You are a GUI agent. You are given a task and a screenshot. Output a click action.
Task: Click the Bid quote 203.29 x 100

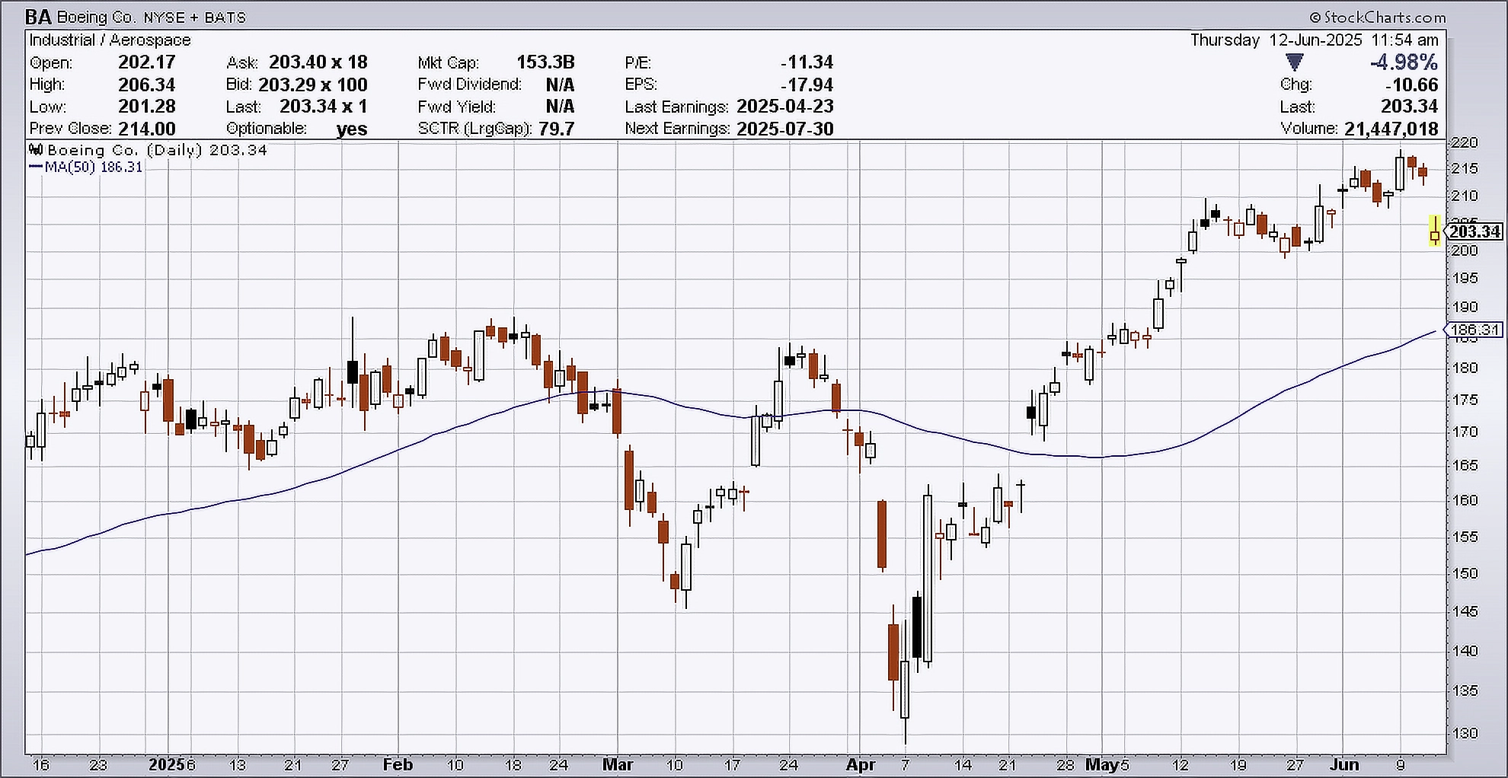point(312,84)
